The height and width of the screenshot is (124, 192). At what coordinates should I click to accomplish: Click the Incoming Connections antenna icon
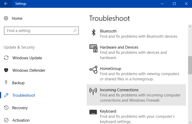[x=93, y=91]
